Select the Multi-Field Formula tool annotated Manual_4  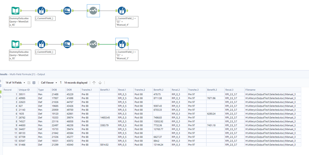[122, 10]
